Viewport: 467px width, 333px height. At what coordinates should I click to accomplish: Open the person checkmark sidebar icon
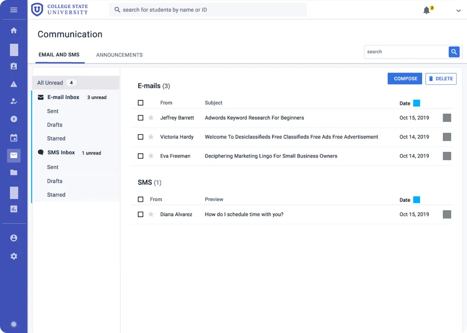coord(14,101)
